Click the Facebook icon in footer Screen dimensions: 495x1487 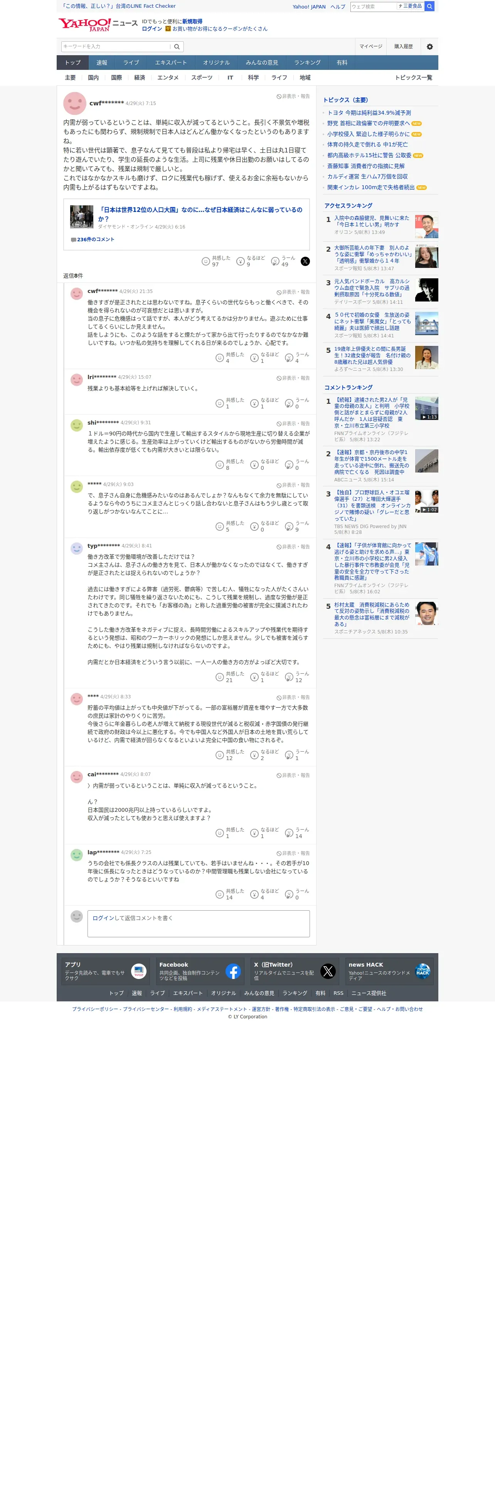click(x=233, y=972)
